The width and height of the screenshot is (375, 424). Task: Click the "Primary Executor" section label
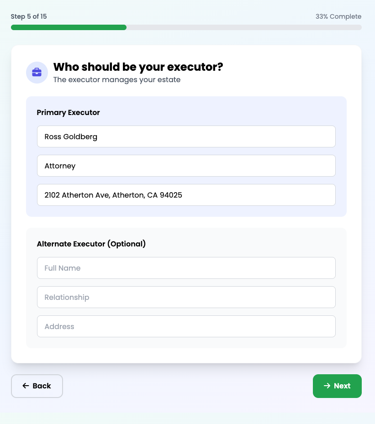pyautogui.click(x=68, y=112)
